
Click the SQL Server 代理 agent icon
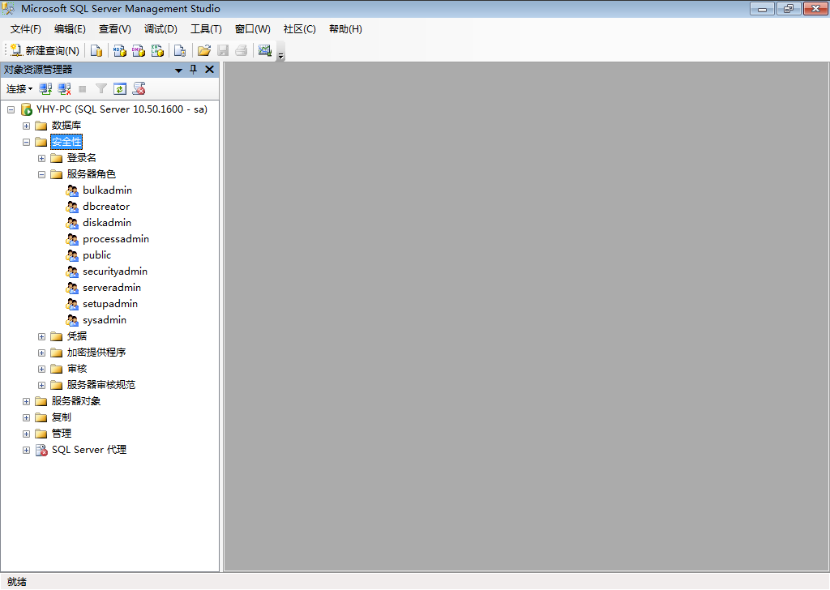click(x=41, y=450)
